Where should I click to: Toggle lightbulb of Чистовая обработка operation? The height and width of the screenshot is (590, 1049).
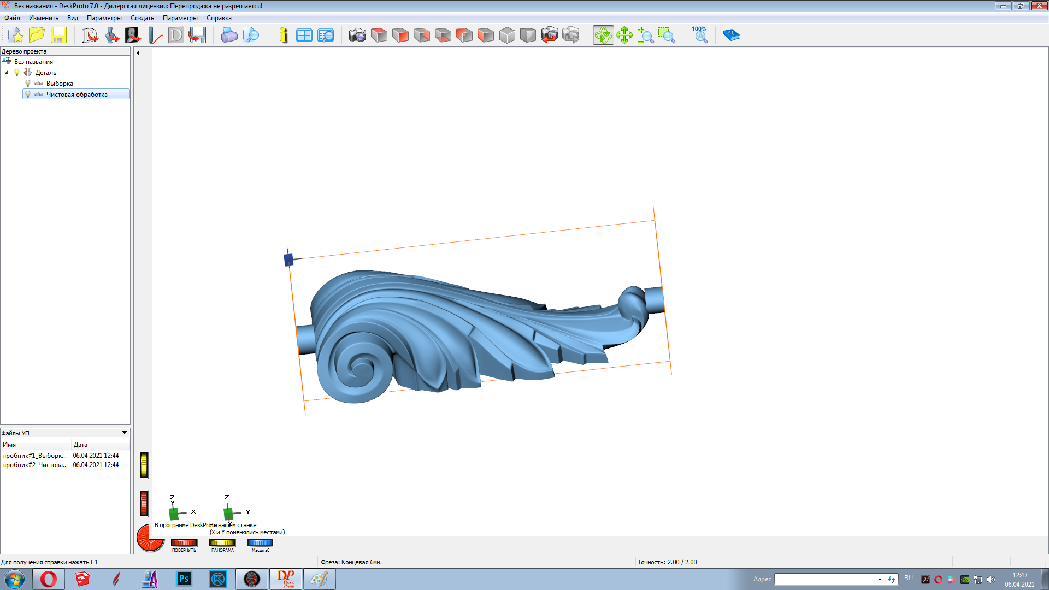[28, 95]
